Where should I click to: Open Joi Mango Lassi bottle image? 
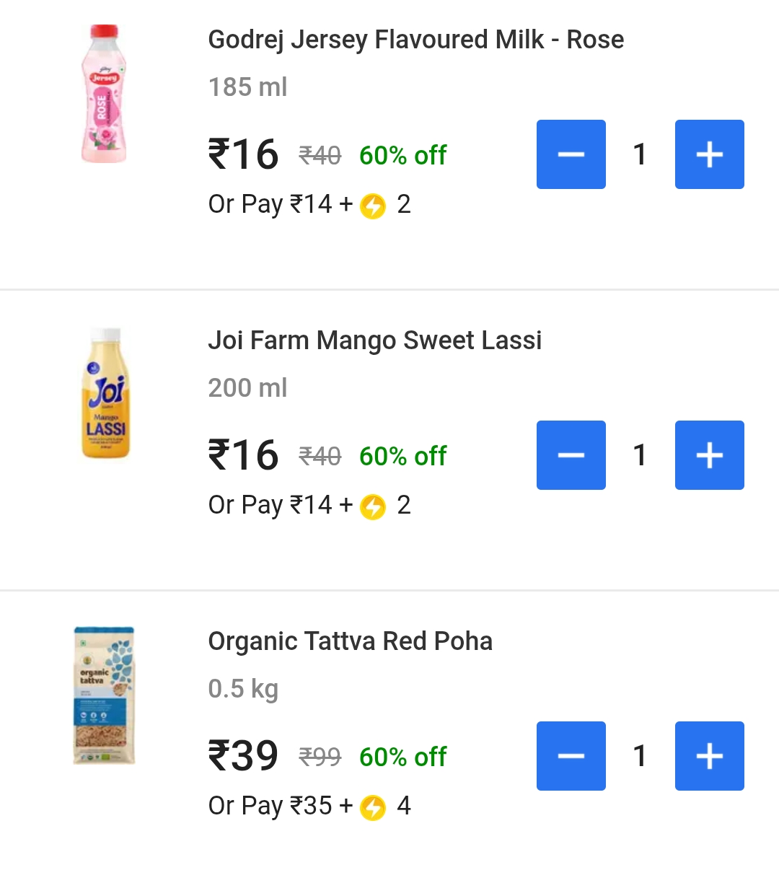click(x=106, y=393)
